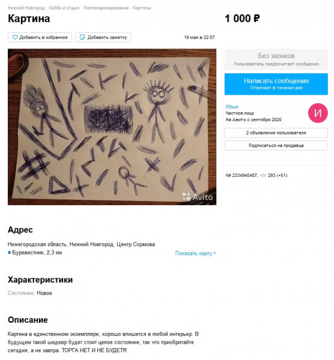The width and height of the screenshot is (334, 360).
Task: Click the Добавить заметку button
Action: point(103,37)
